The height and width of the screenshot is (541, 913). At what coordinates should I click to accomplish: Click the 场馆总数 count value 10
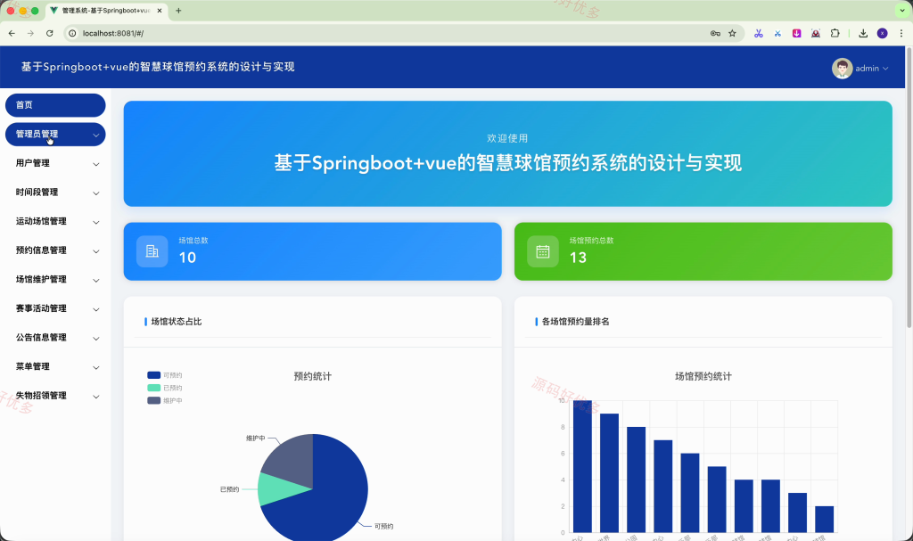(187, 258)
